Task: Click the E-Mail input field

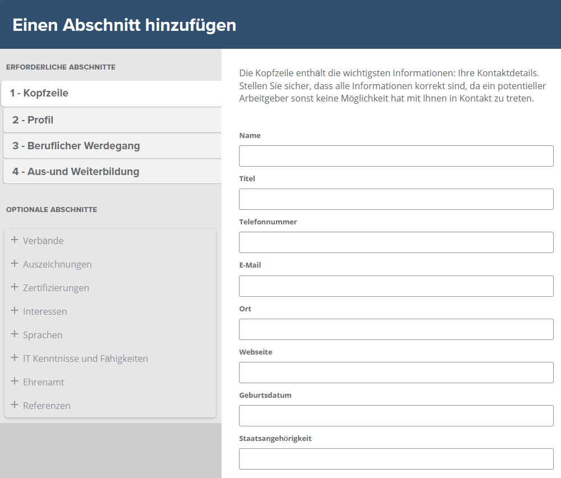Action: (x=396, y=286)
